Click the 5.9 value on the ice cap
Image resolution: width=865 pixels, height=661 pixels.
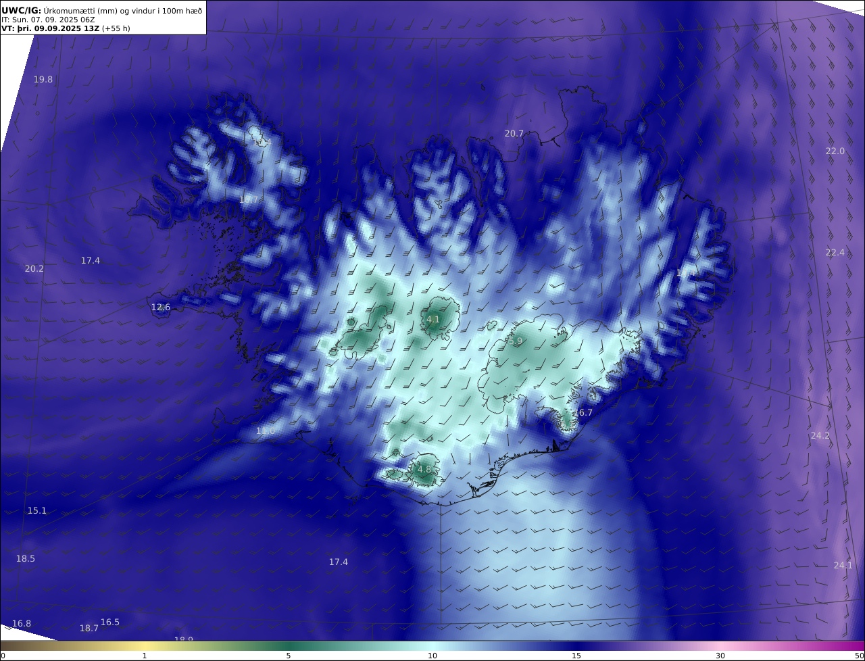tap(516, 342)
